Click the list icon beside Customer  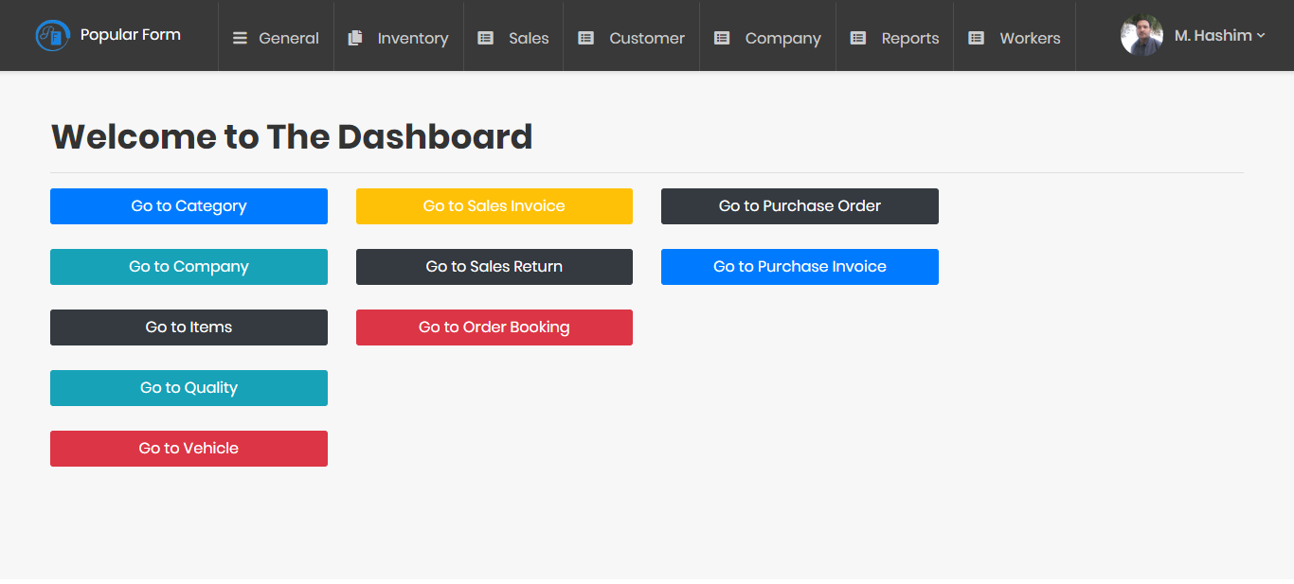click(x=586, y=38)
